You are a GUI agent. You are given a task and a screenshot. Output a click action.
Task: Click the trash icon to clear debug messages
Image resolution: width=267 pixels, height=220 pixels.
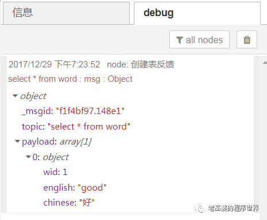tap(247, 40)
